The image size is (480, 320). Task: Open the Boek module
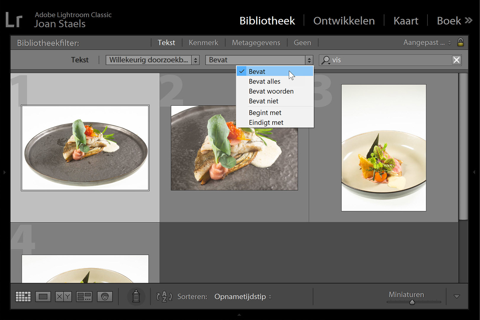pyautogui.click(x=449, y=21)
